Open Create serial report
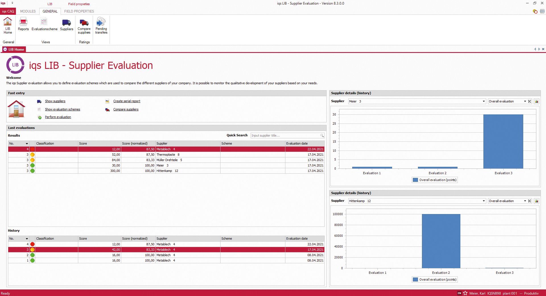The width and height of the screenshot is (546, 296). tap(126, 101)
